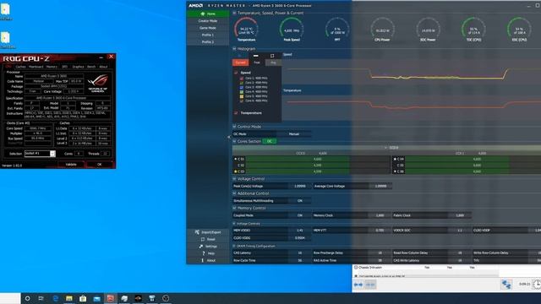
Task: Click the MEM VDDIO value field
Action: pyautogui.click(x=299, y=231)
